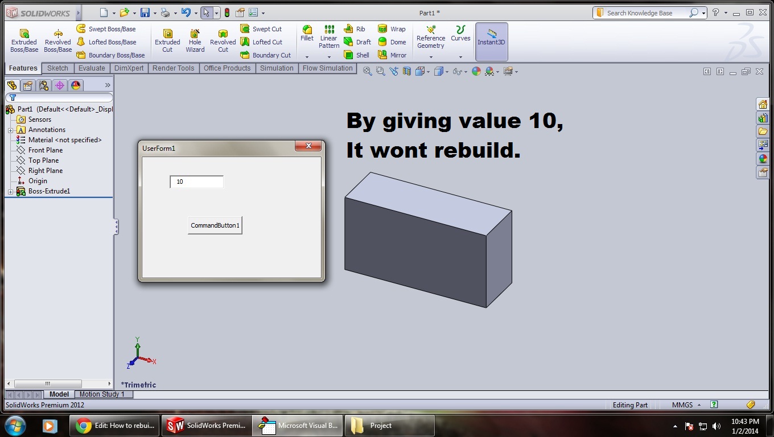Open Chrome from the taskbar

pos(114,426)
